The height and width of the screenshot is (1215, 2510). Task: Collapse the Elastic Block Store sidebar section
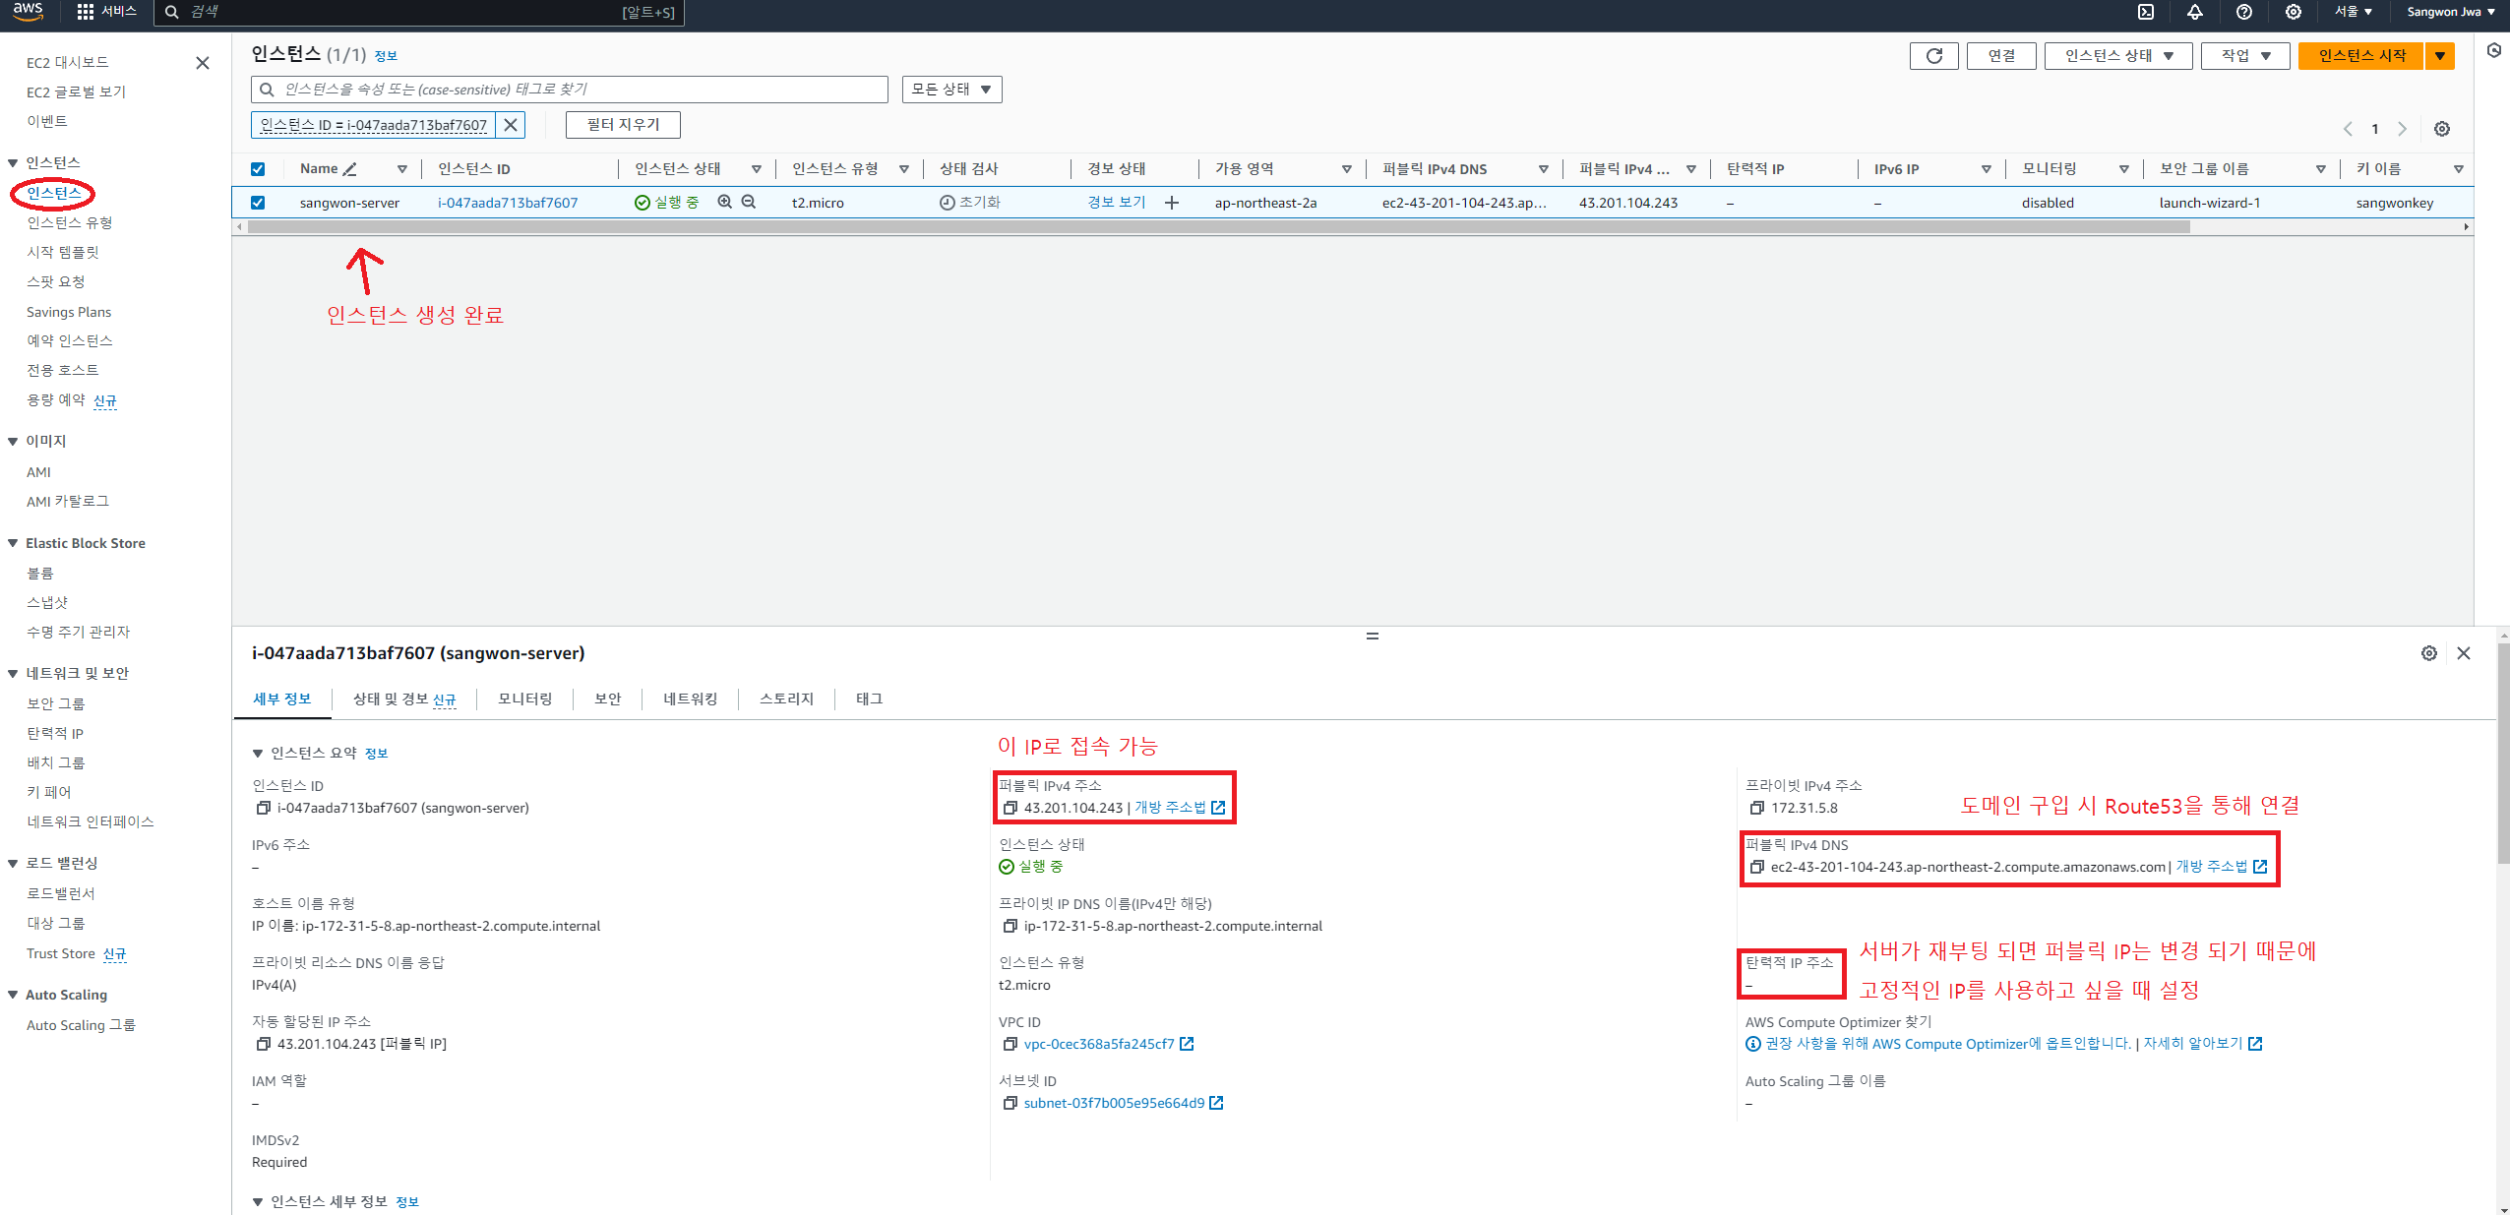(x=14, y=543)
